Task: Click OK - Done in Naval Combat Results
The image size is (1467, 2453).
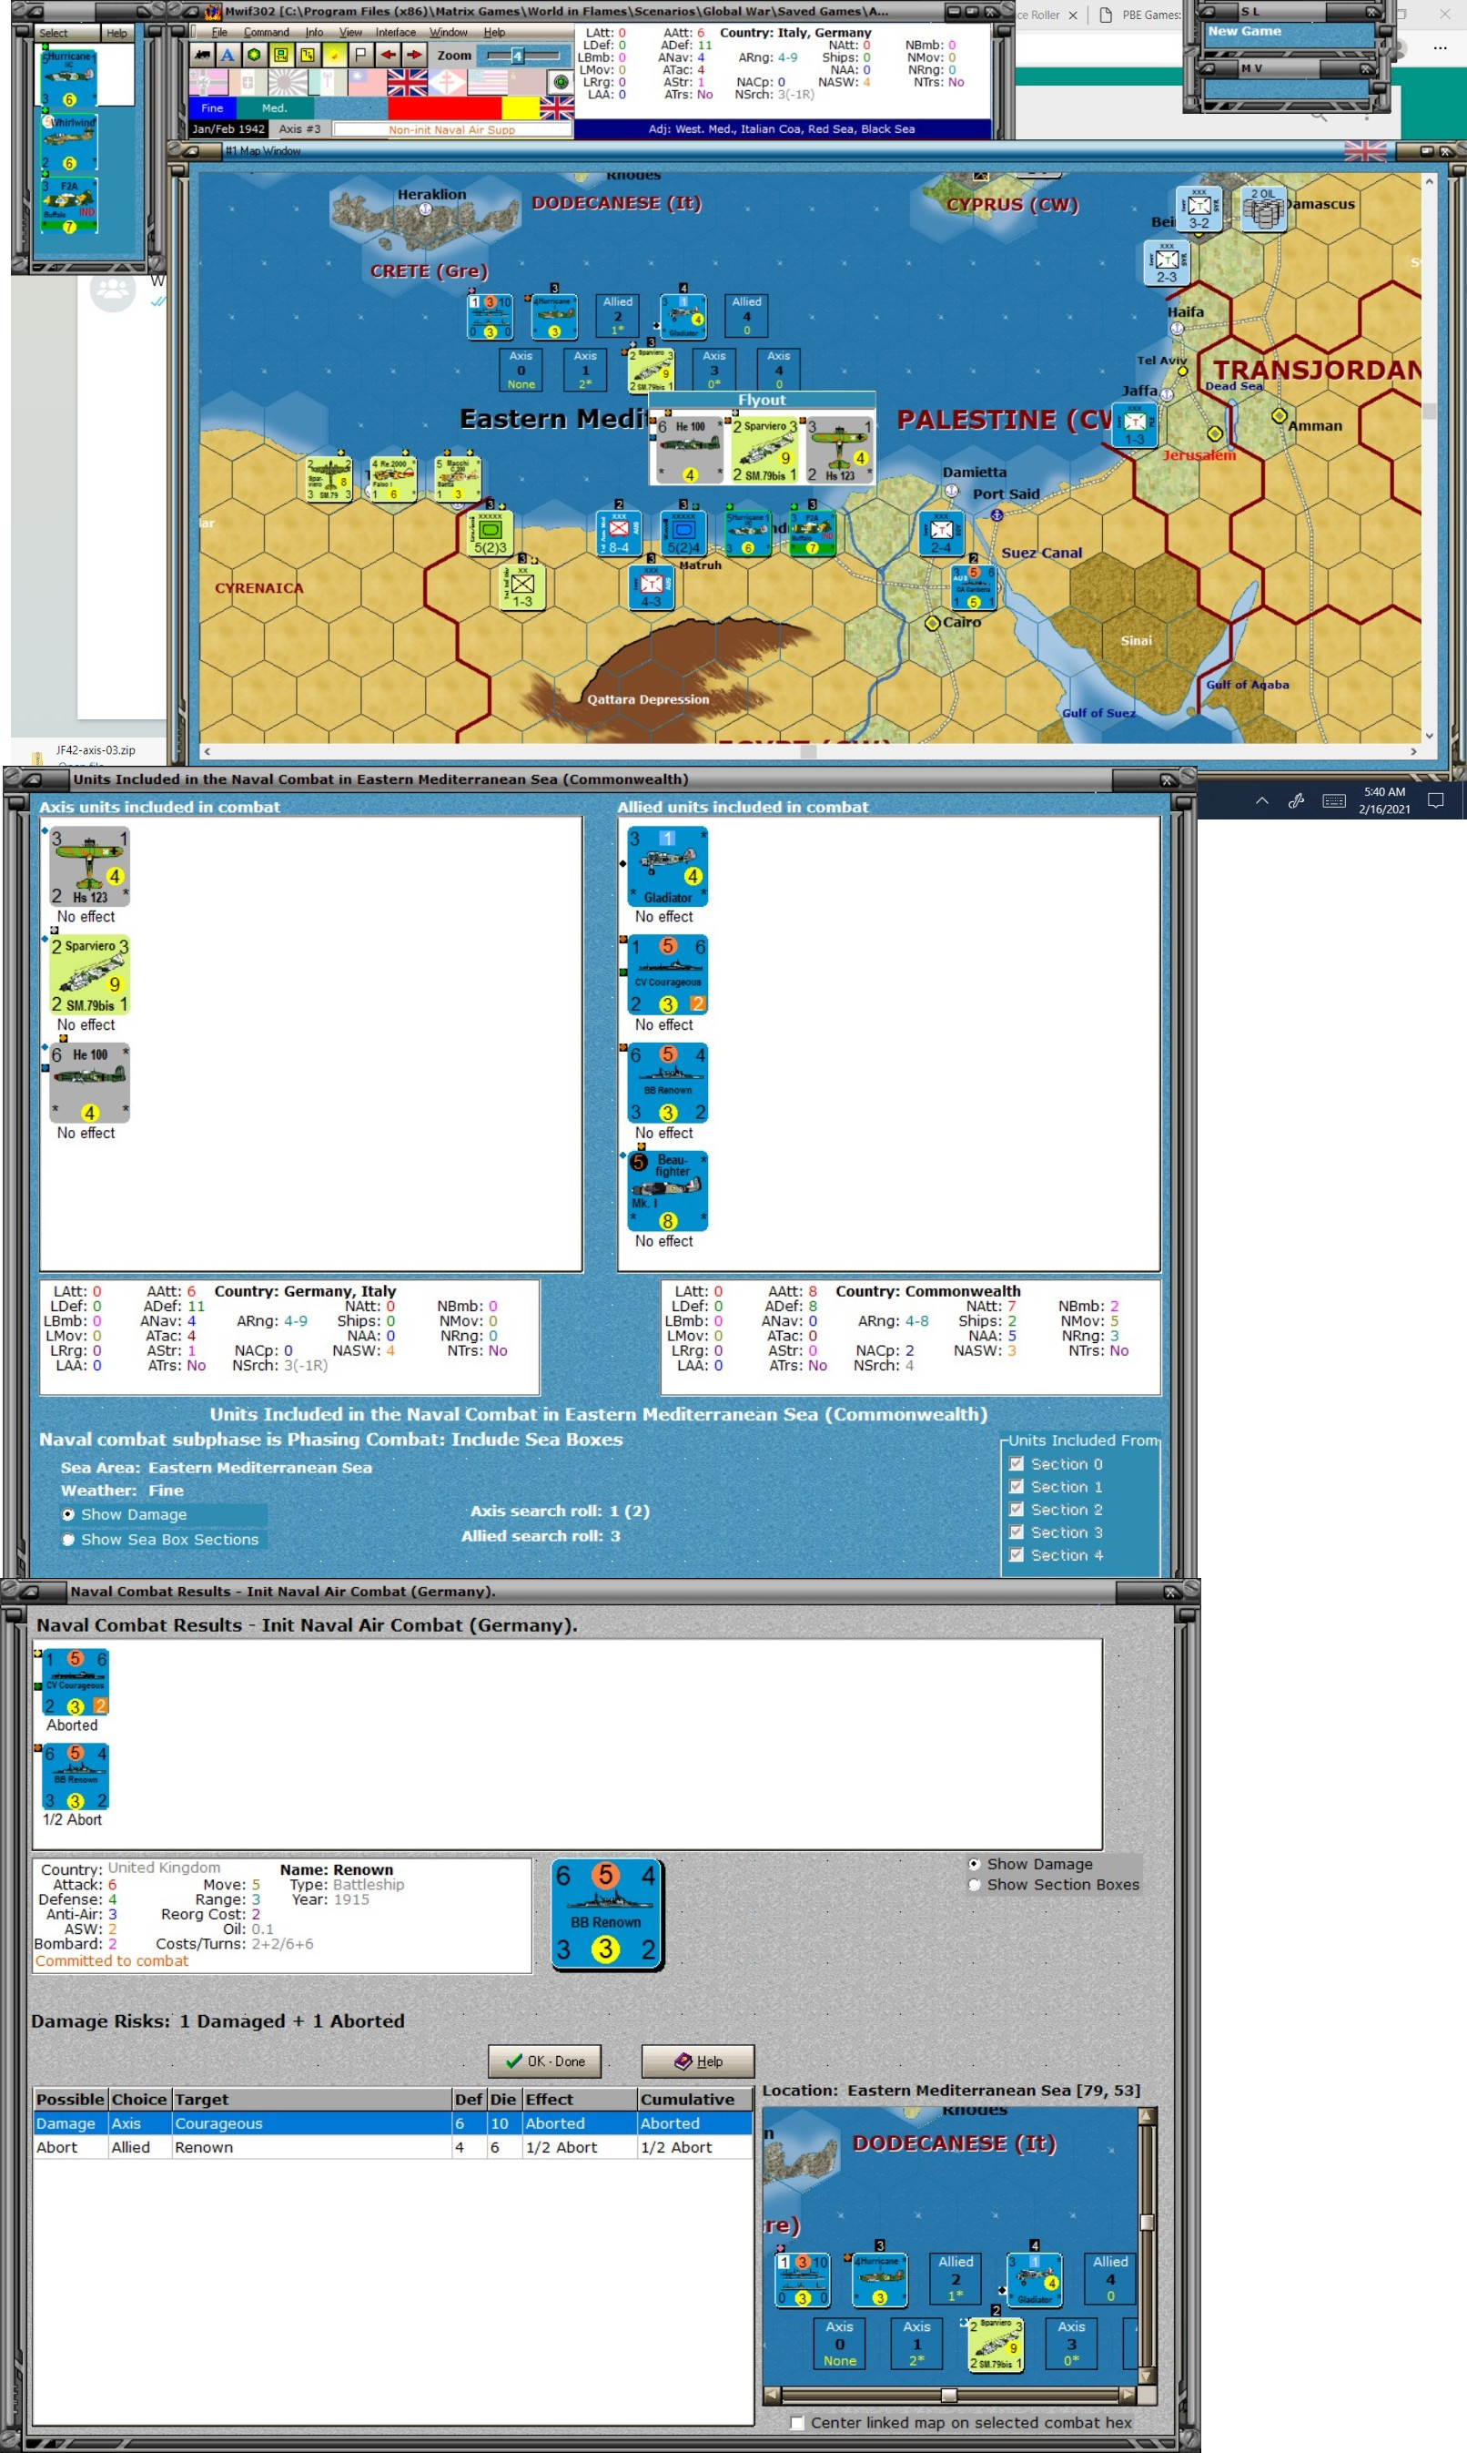Action: [545, 2061]
